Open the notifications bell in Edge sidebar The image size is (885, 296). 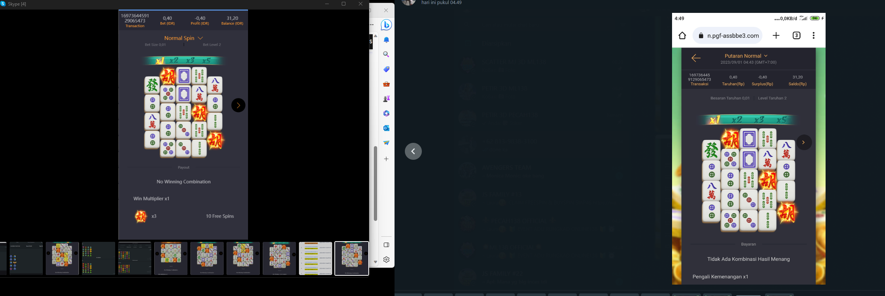click(386, 40)
